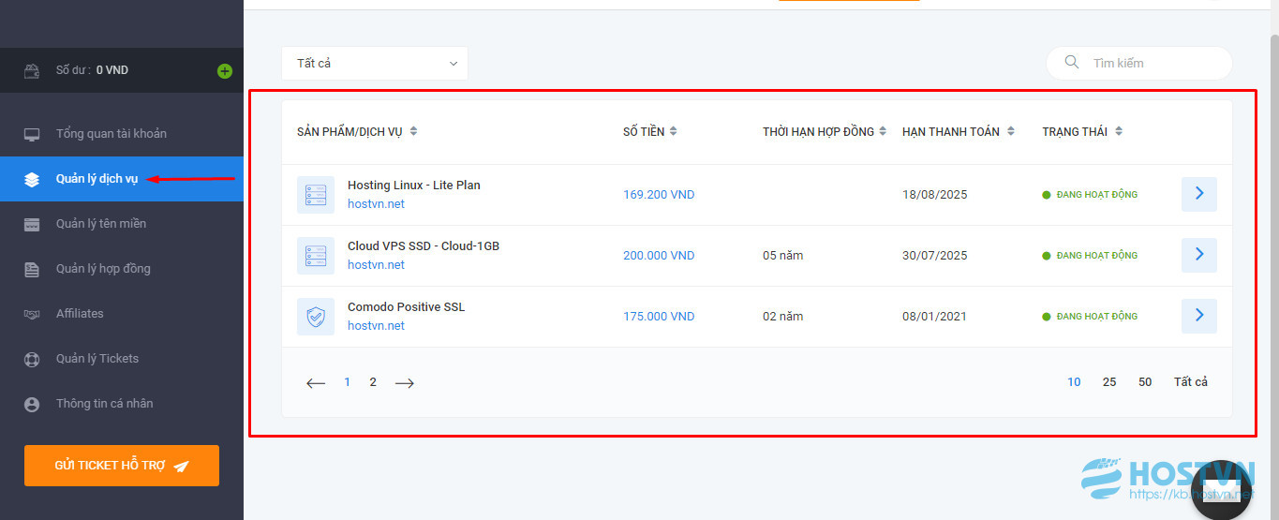The width and height of the screenshot is (1279, 520).
Task: Open details arrow for Cloud VPS SSD row
Action: click(x=1199, y=255)
